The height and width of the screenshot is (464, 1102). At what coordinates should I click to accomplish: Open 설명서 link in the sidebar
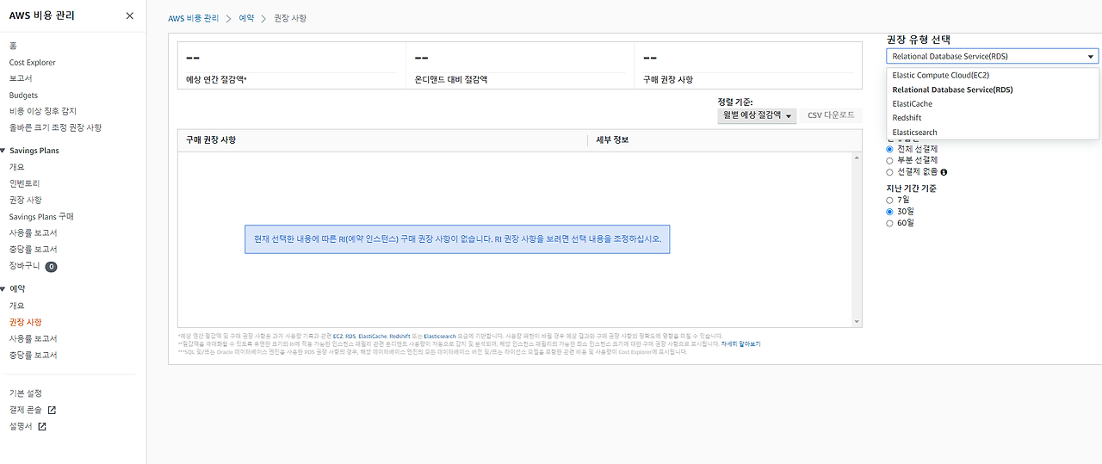pos(21,426)
